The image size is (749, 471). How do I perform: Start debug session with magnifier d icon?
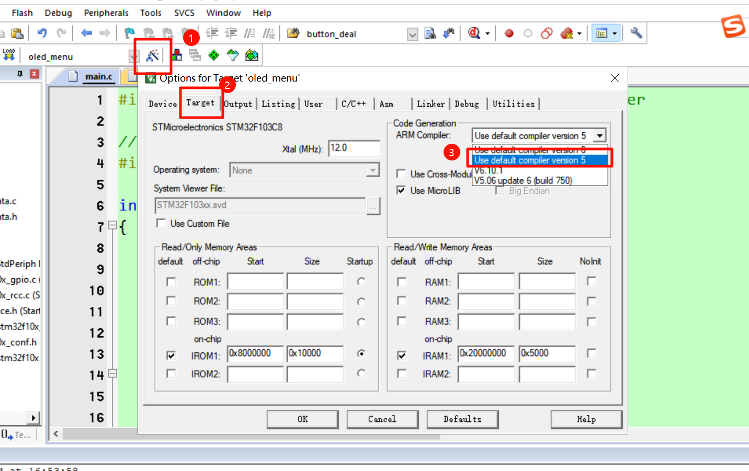[474, 33]
